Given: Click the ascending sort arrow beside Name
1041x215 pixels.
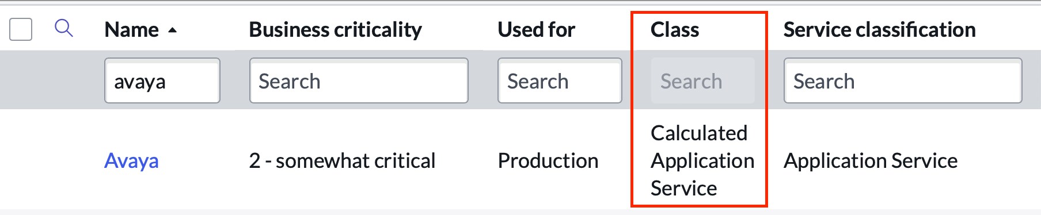Looking at the screenshot, I should pos(172,30).
